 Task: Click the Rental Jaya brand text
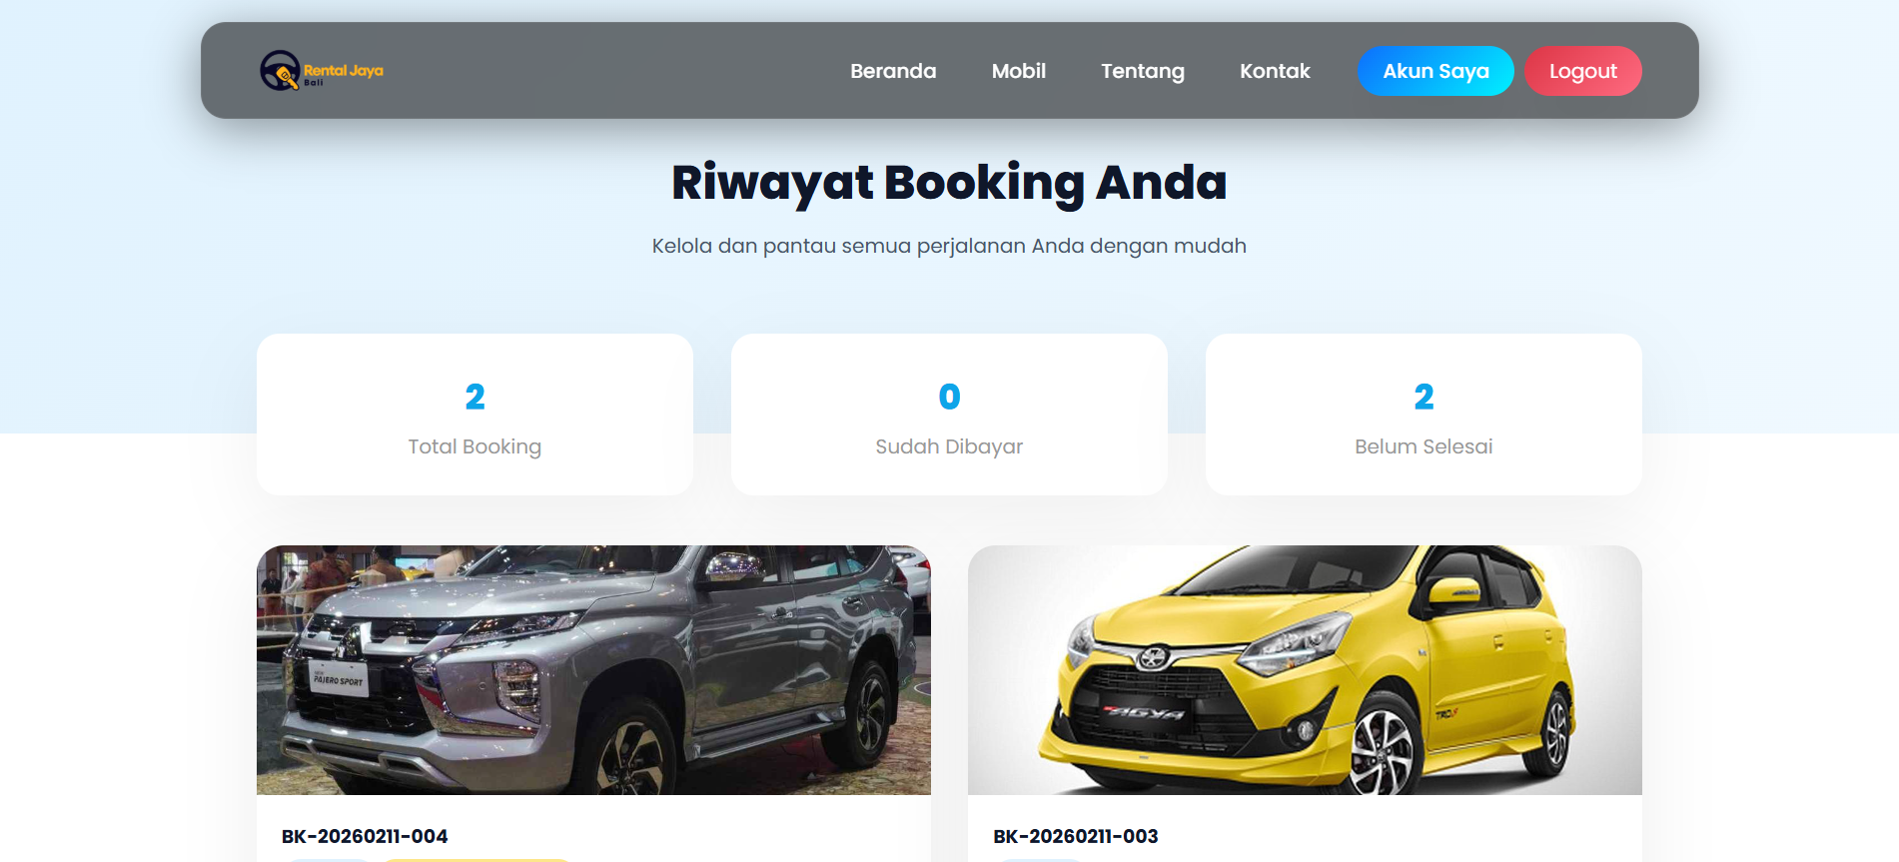pos(344,71)
